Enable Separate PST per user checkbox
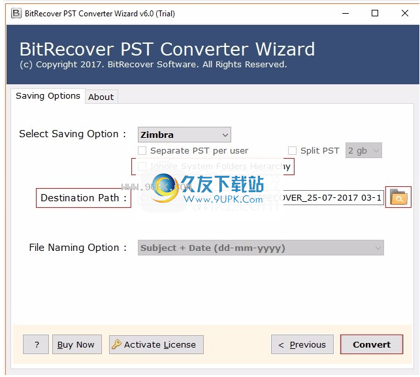 [142, 150]
